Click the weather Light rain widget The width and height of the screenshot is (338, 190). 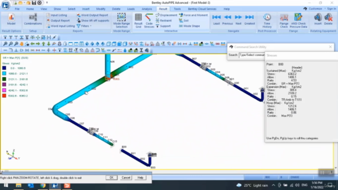click(252, 185)
